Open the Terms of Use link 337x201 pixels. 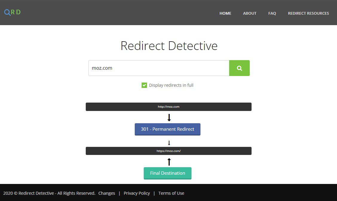(x=171, y=193)
